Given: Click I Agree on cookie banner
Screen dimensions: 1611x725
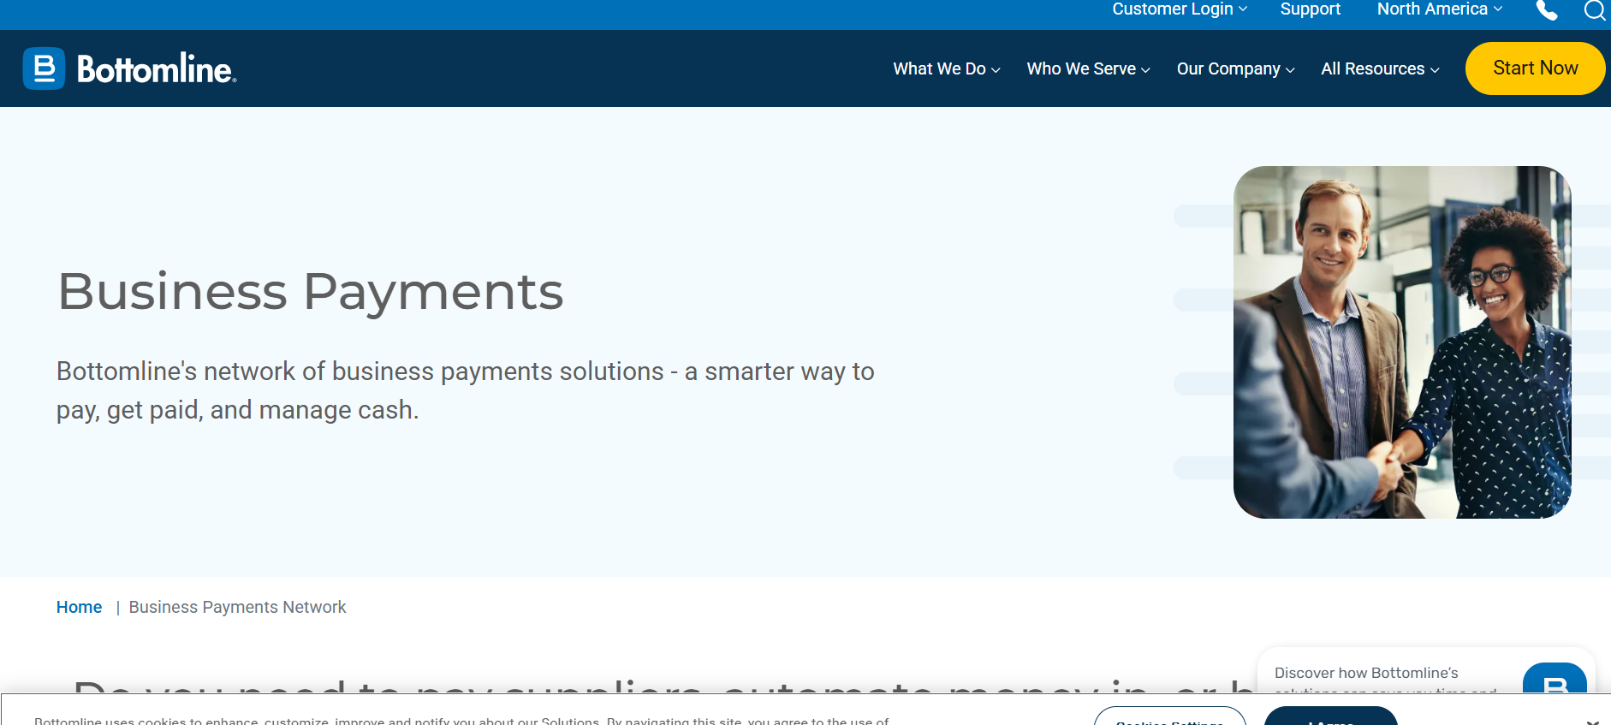Looking at the screenshot, I should (1331, 717).
